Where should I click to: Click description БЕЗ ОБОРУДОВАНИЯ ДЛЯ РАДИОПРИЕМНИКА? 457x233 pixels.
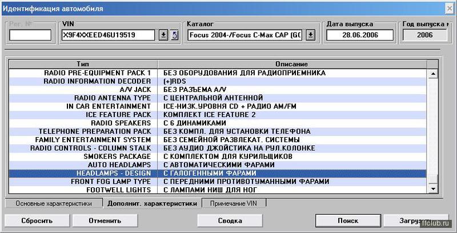pos(244,73)
